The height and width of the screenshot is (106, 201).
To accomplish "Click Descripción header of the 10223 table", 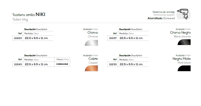I will click(36, 29).
